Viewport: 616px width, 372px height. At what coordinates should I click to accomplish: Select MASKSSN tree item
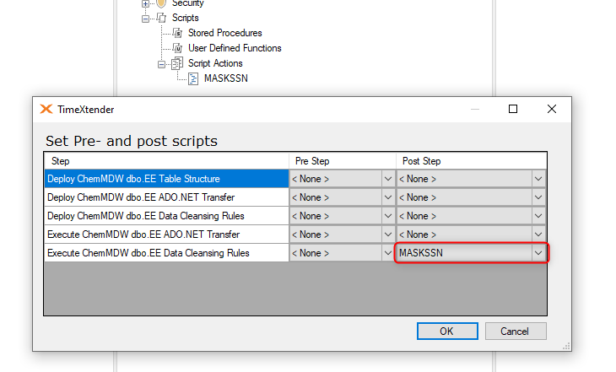coord(226,78)
